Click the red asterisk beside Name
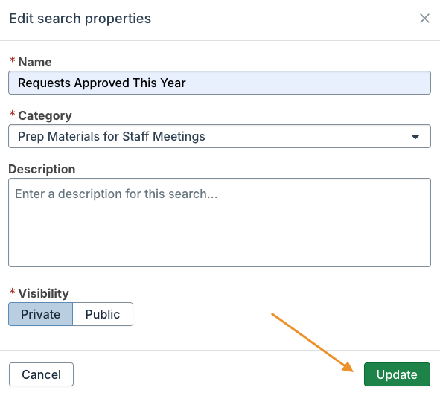Viewport: 440px width, 393px height. pos(12,60)
